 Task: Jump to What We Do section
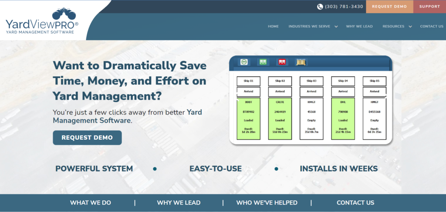point(91,203)
